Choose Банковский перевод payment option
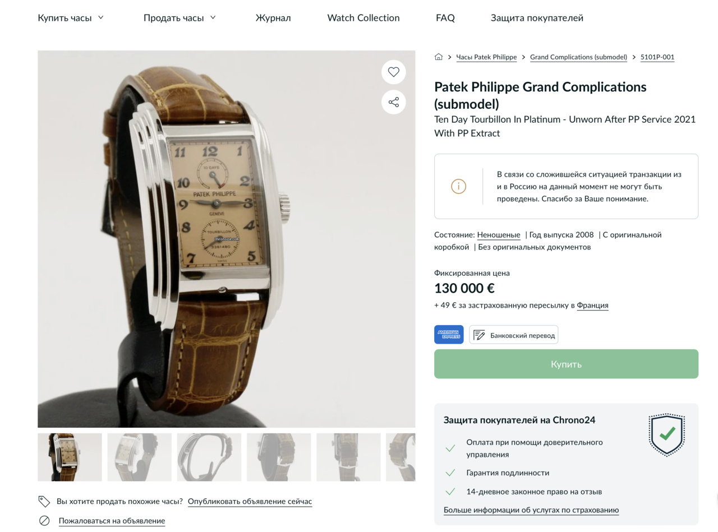The width and height of the screenshot is (718, 532). coord(514,335)
